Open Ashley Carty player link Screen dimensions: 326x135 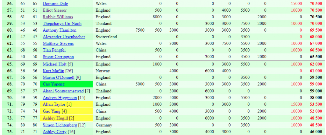click(54, 132)
